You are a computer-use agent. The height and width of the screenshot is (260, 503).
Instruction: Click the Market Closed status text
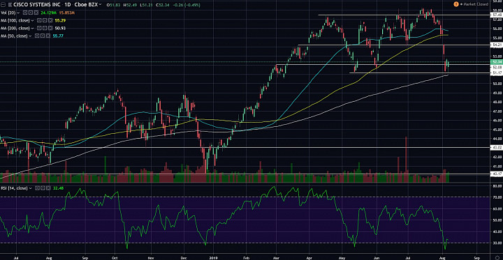pos(476,4)
